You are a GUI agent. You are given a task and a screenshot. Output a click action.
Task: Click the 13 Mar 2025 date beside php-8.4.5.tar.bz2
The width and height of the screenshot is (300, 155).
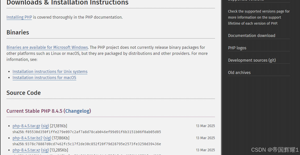point(205,138)
